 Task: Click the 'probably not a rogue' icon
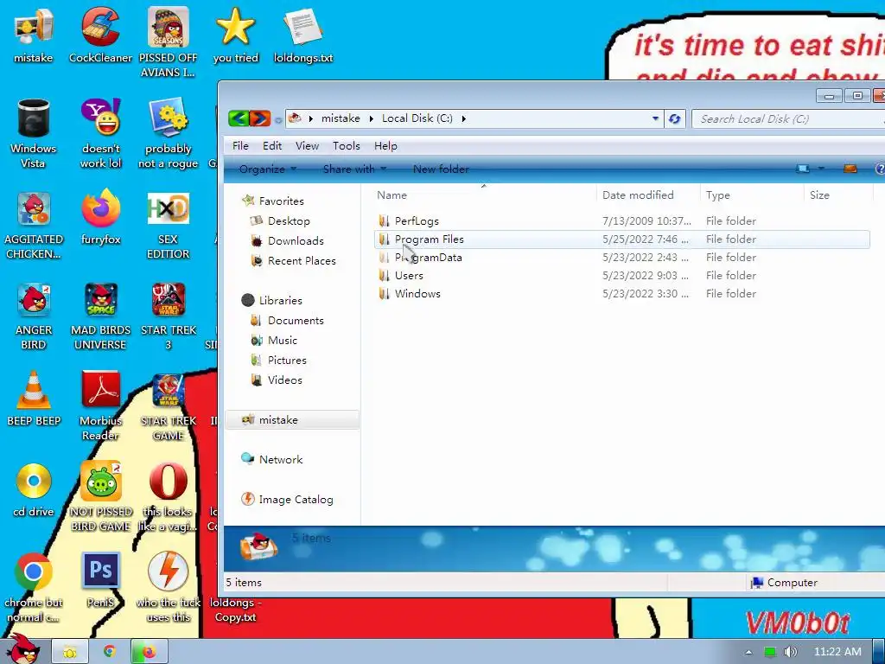click(x=169, y=134)
